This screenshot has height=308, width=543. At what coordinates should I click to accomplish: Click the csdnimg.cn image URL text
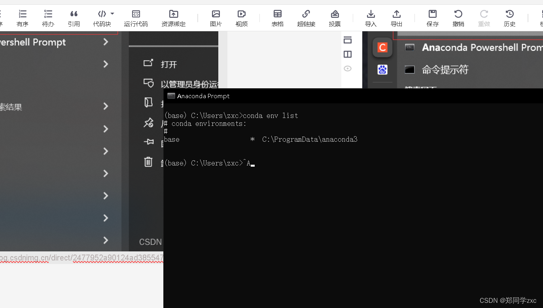pyautogui.click(x=82, y=258)
